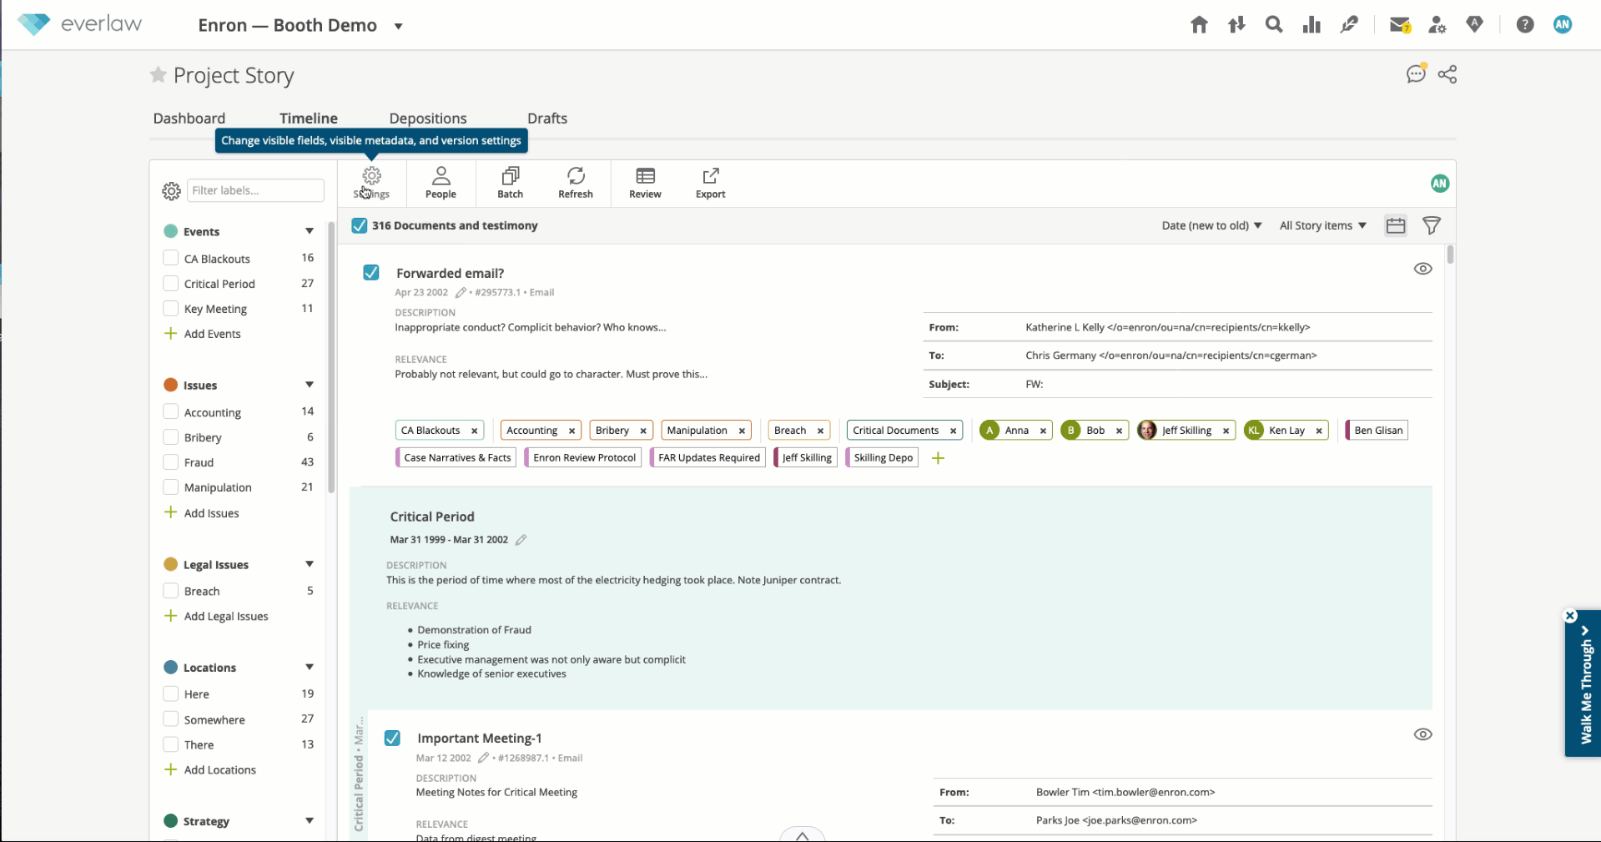Open the Enron Booth Demo project dropdown

pyautogui.click(x=399, y=26)
